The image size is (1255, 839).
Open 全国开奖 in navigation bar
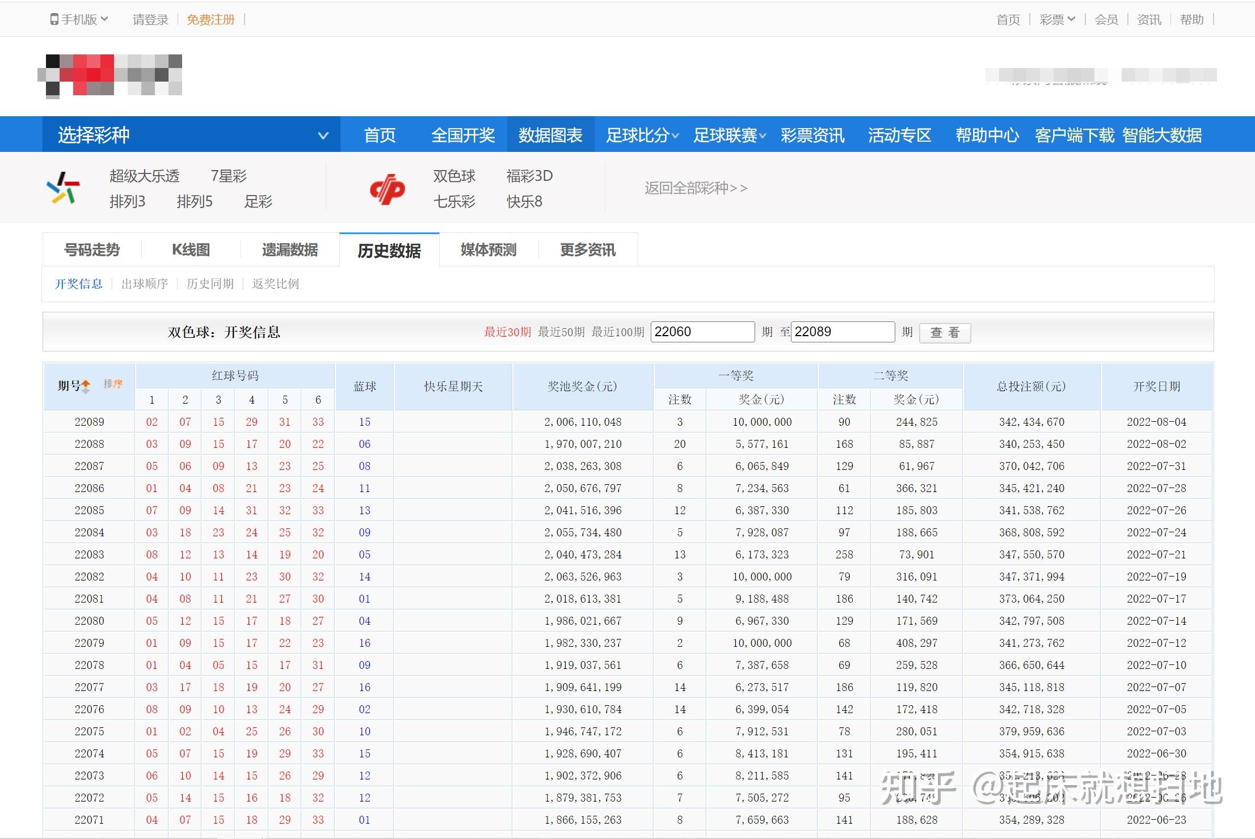463,135
